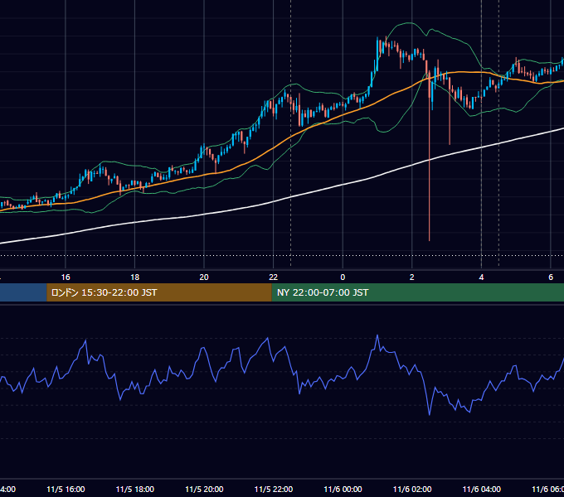Click the 20 hour label on time axis

(204, 277)
